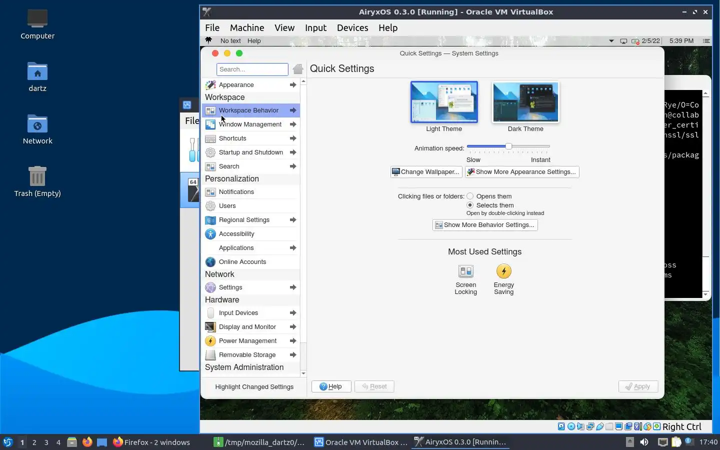This screenshot has height=450, width=720.
Task: Expand Display and Monitor submenu arrow
Action: [x=293, y=327]
